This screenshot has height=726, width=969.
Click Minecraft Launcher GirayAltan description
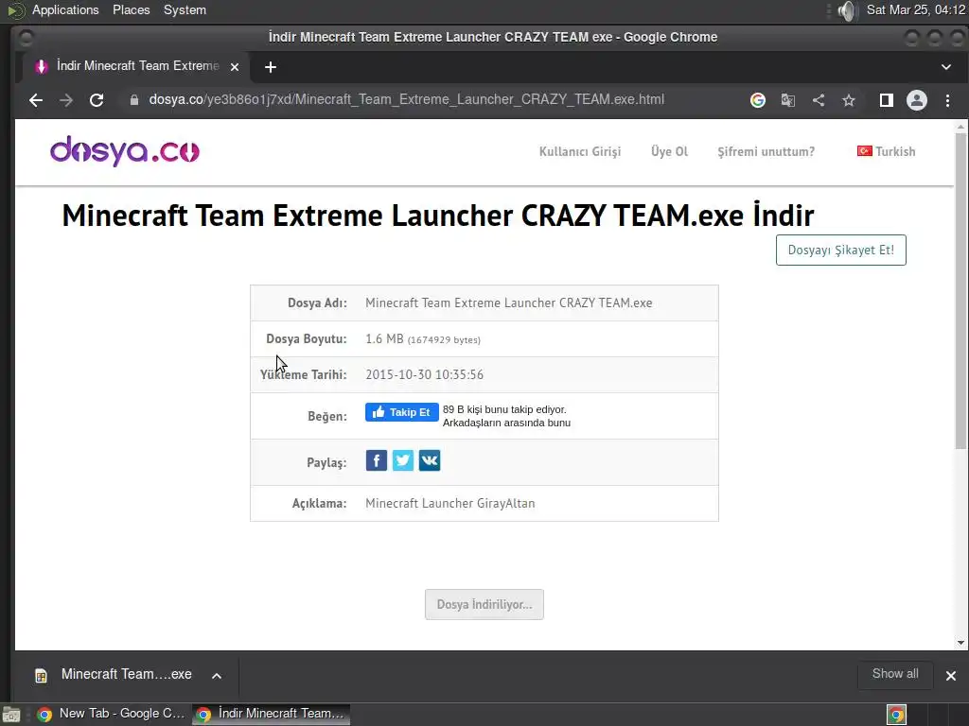tap(449, 503)
